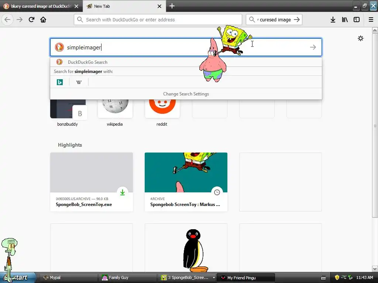Close the bluey cursed image tab

coord(76,6)
